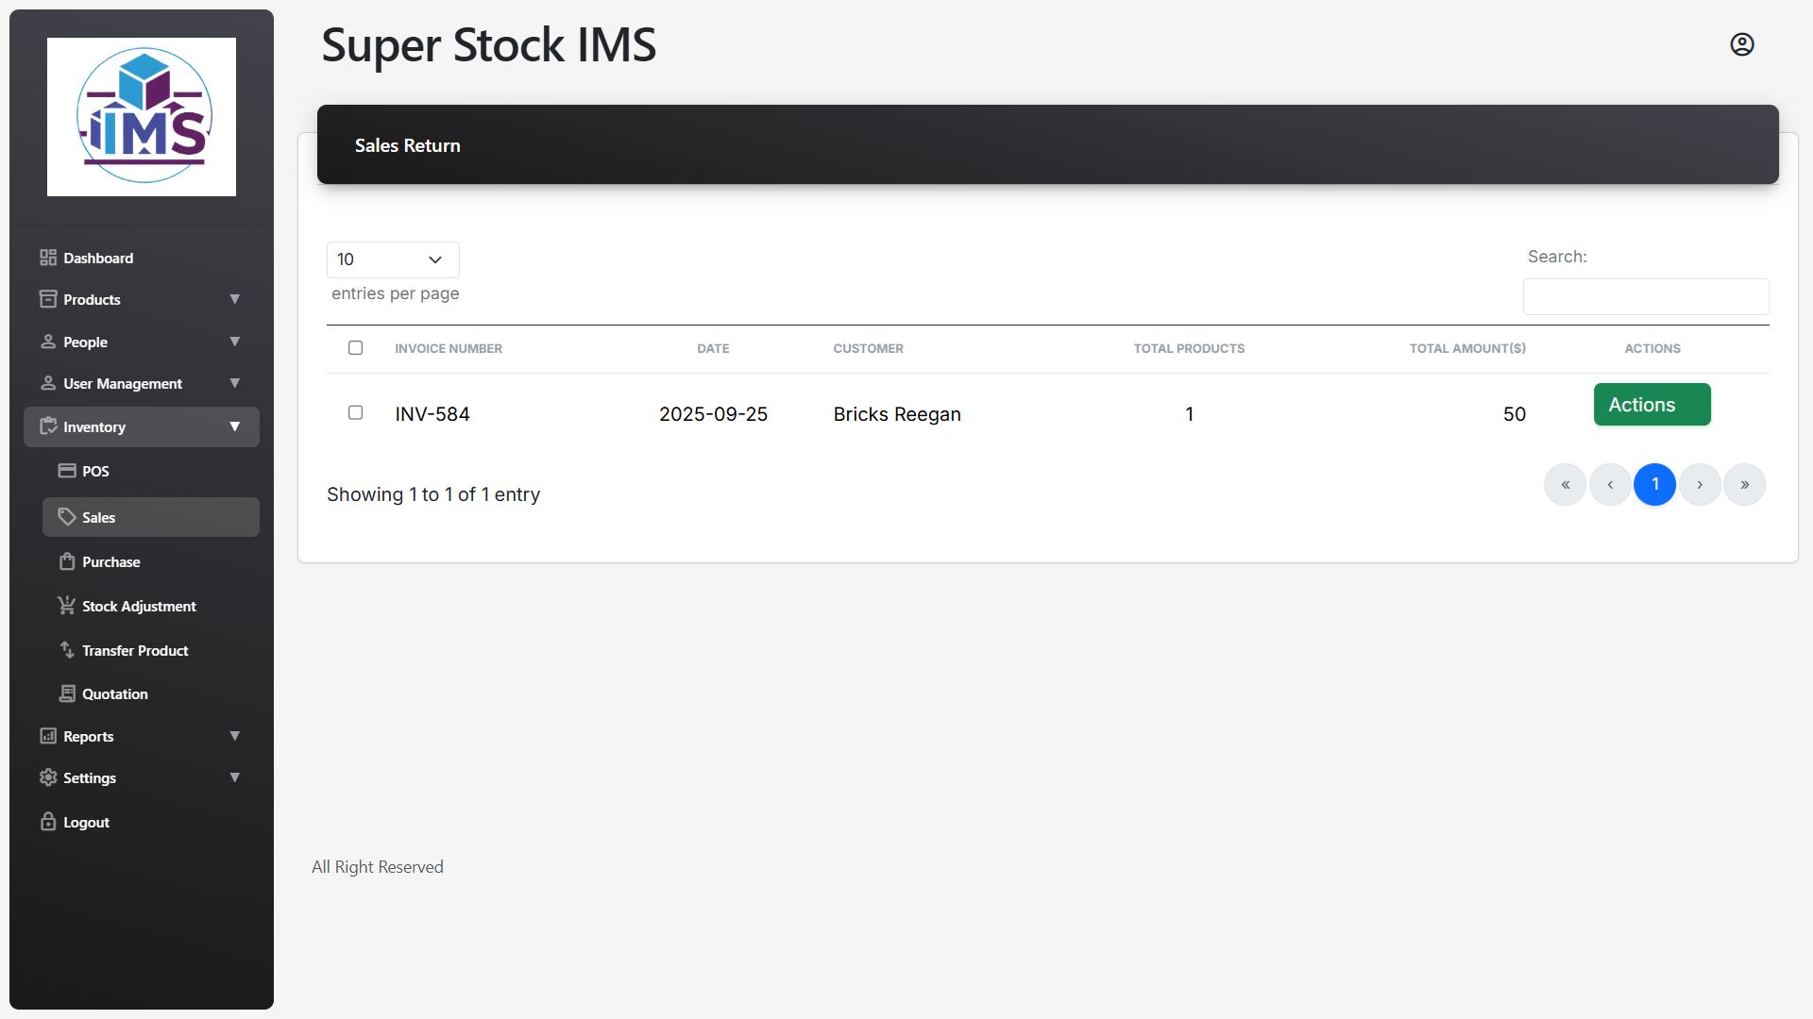
Task: Go to the last page button
Action: pos(1744,485)
